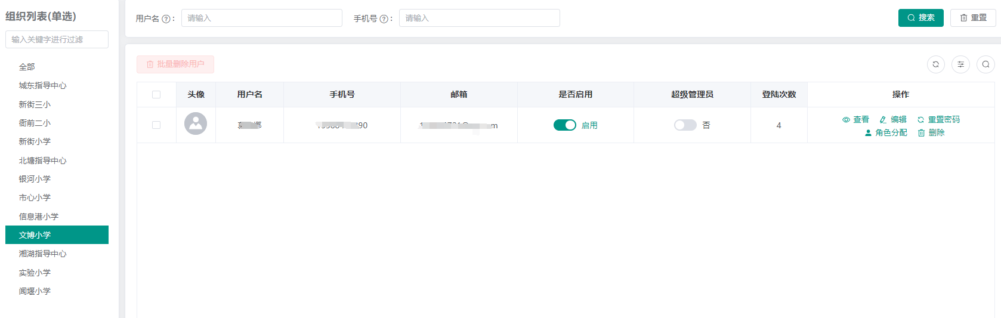1001x318 pixels.
Task: Click the round search toggle icon
Action: [x=985, y=64]
